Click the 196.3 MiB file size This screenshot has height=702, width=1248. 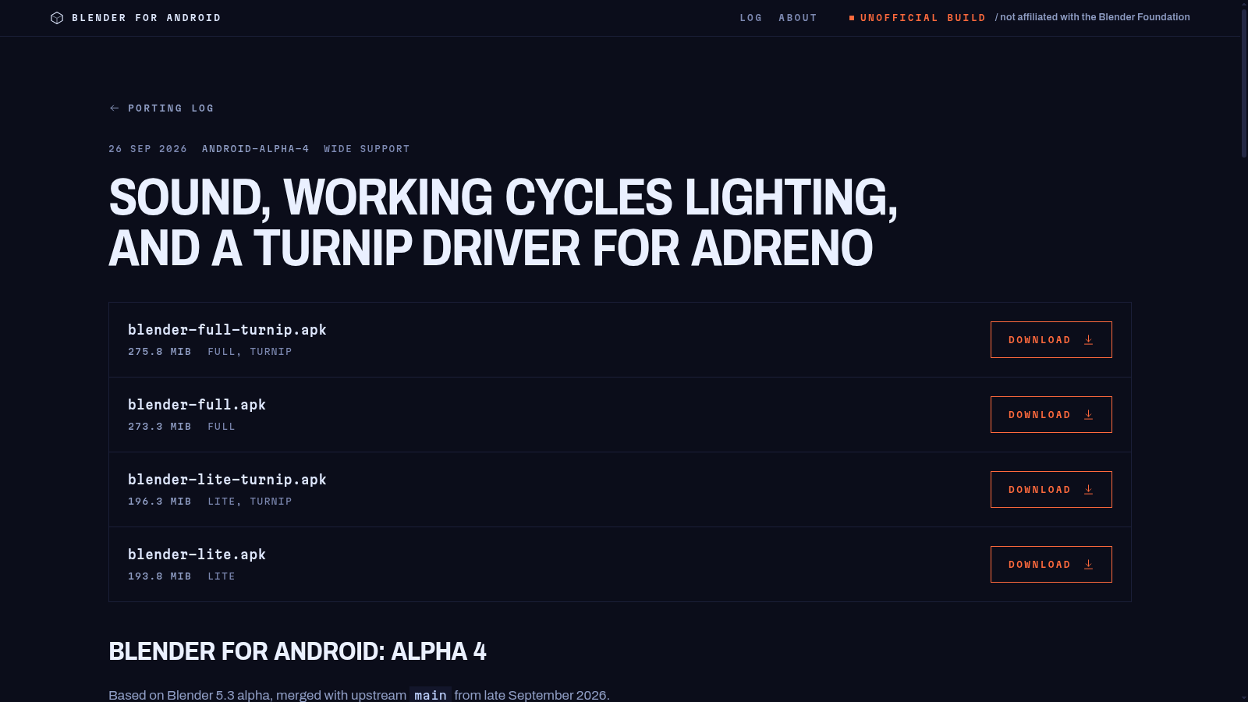pos(160,502)
